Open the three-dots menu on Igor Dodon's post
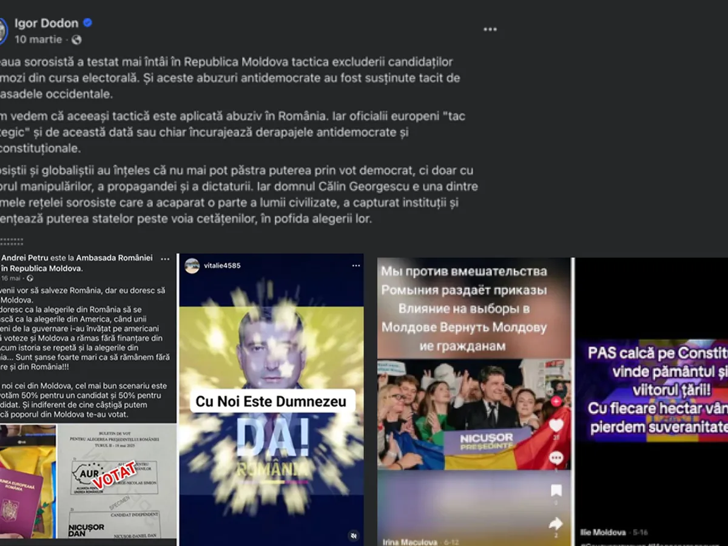728x546 pixels. coord(490,30)
